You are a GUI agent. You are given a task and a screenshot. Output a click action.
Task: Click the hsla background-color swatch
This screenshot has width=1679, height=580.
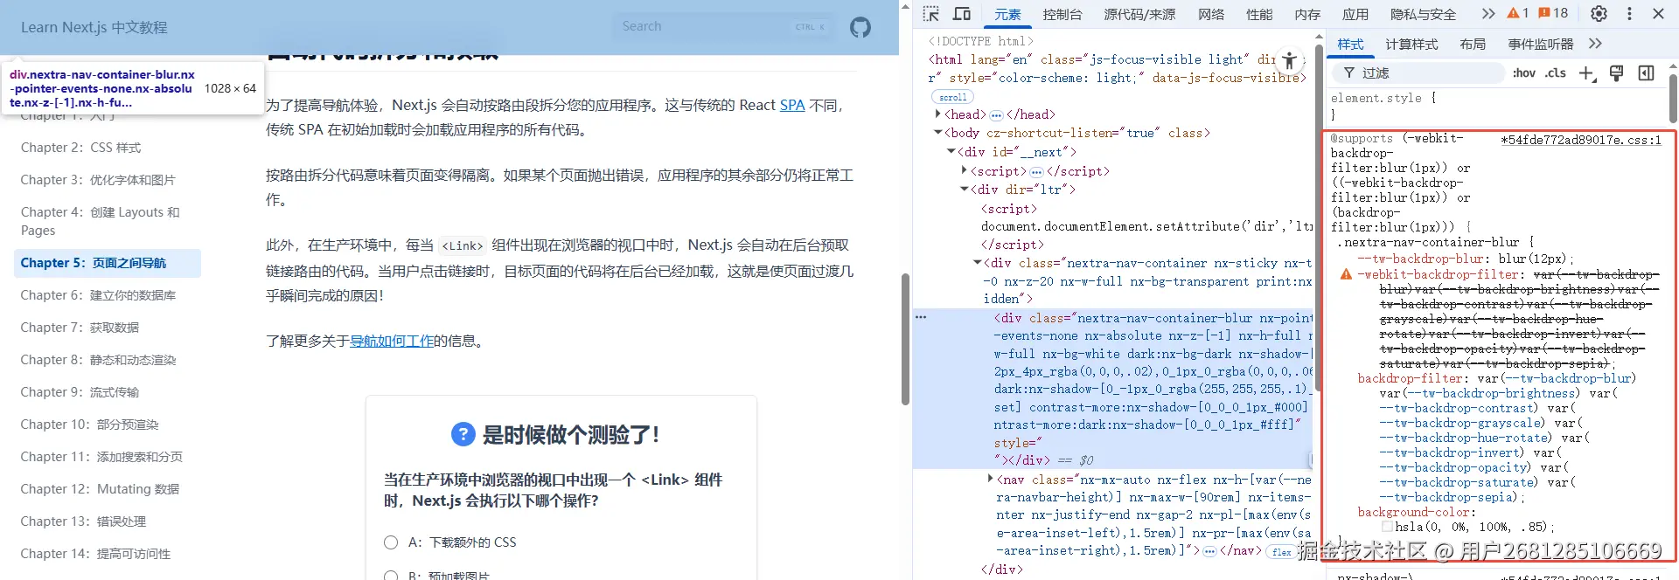click(1387, 527)
